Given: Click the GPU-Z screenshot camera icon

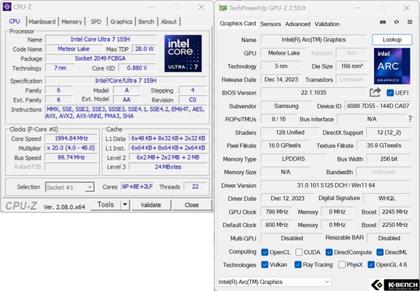Looking at the screenshot, I should (382, 22).
